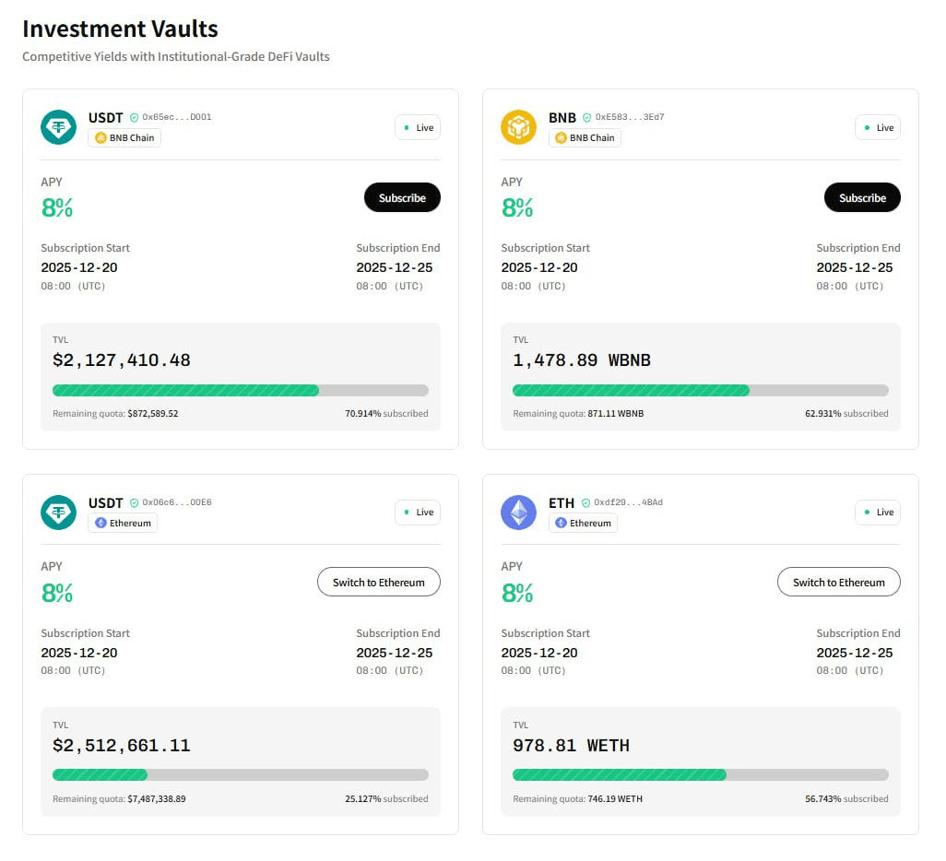
Task: Click the USDT Tether logo on BNB Chain vault
Action: 58,127
